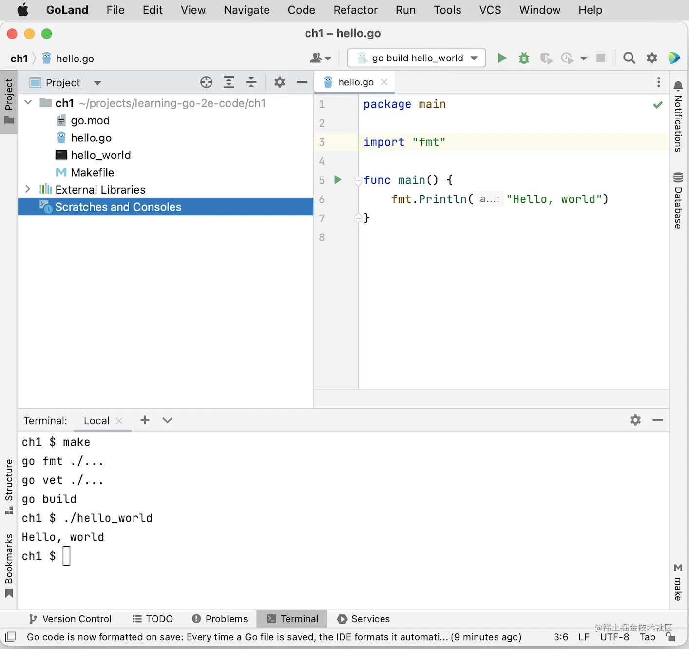Click the read-only lock icon in status bar
This screenshot has height=649, width=689.
pos(670,637)
